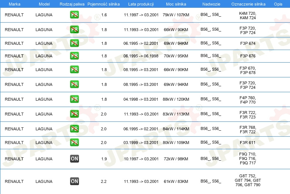The width and height of the screenshot is (290, 194).
Task: Select the PB fuel icon in the F3P 676 row
Action: [75, 56]
